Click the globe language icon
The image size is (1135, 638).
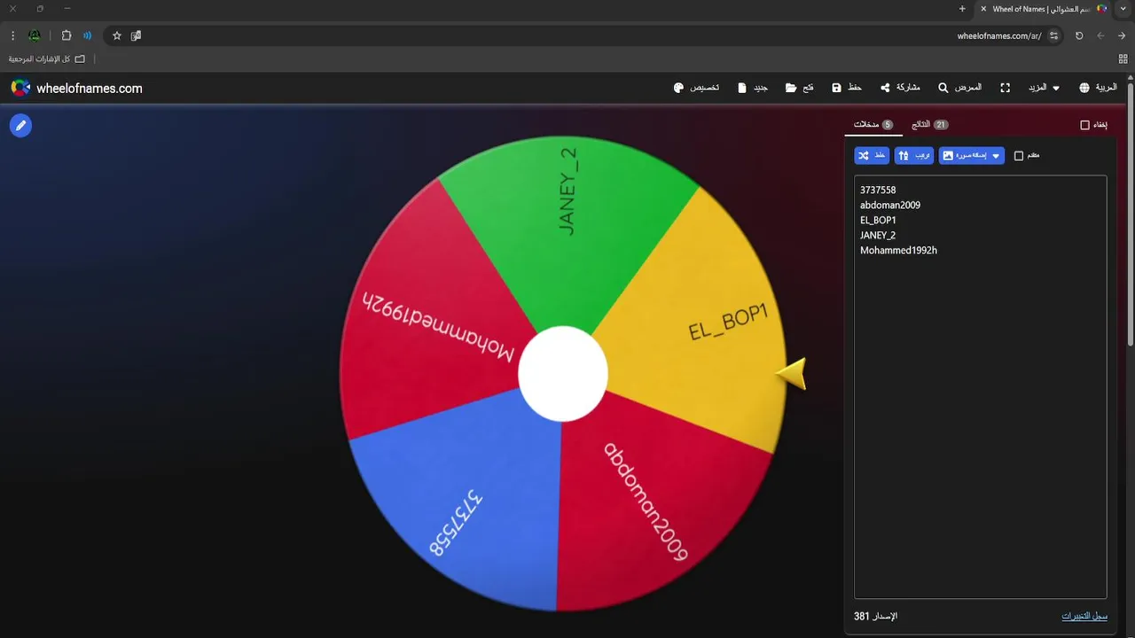point(1084,88)
